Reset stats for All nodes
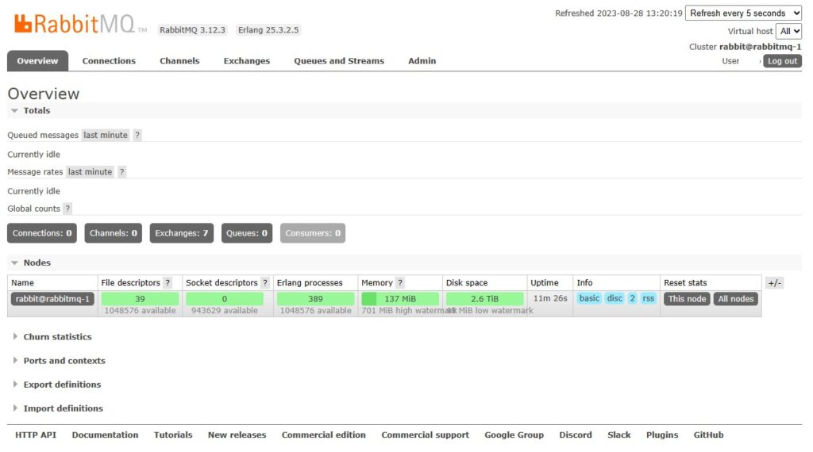This screenshot has height=452, width=813. pyautogui.click(x=736, y=299)
